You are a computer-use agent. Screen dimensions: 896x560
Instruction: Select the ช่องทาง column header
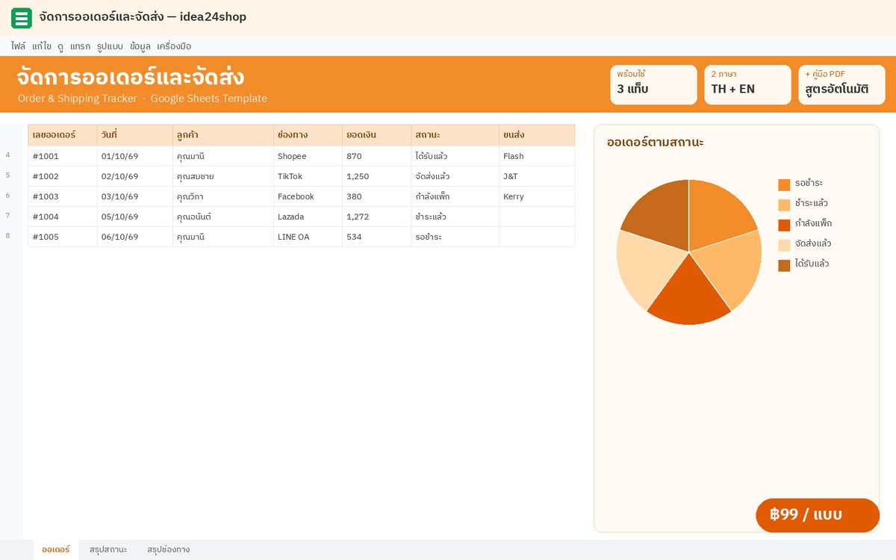pyautogui.click(x=308, y=135)
